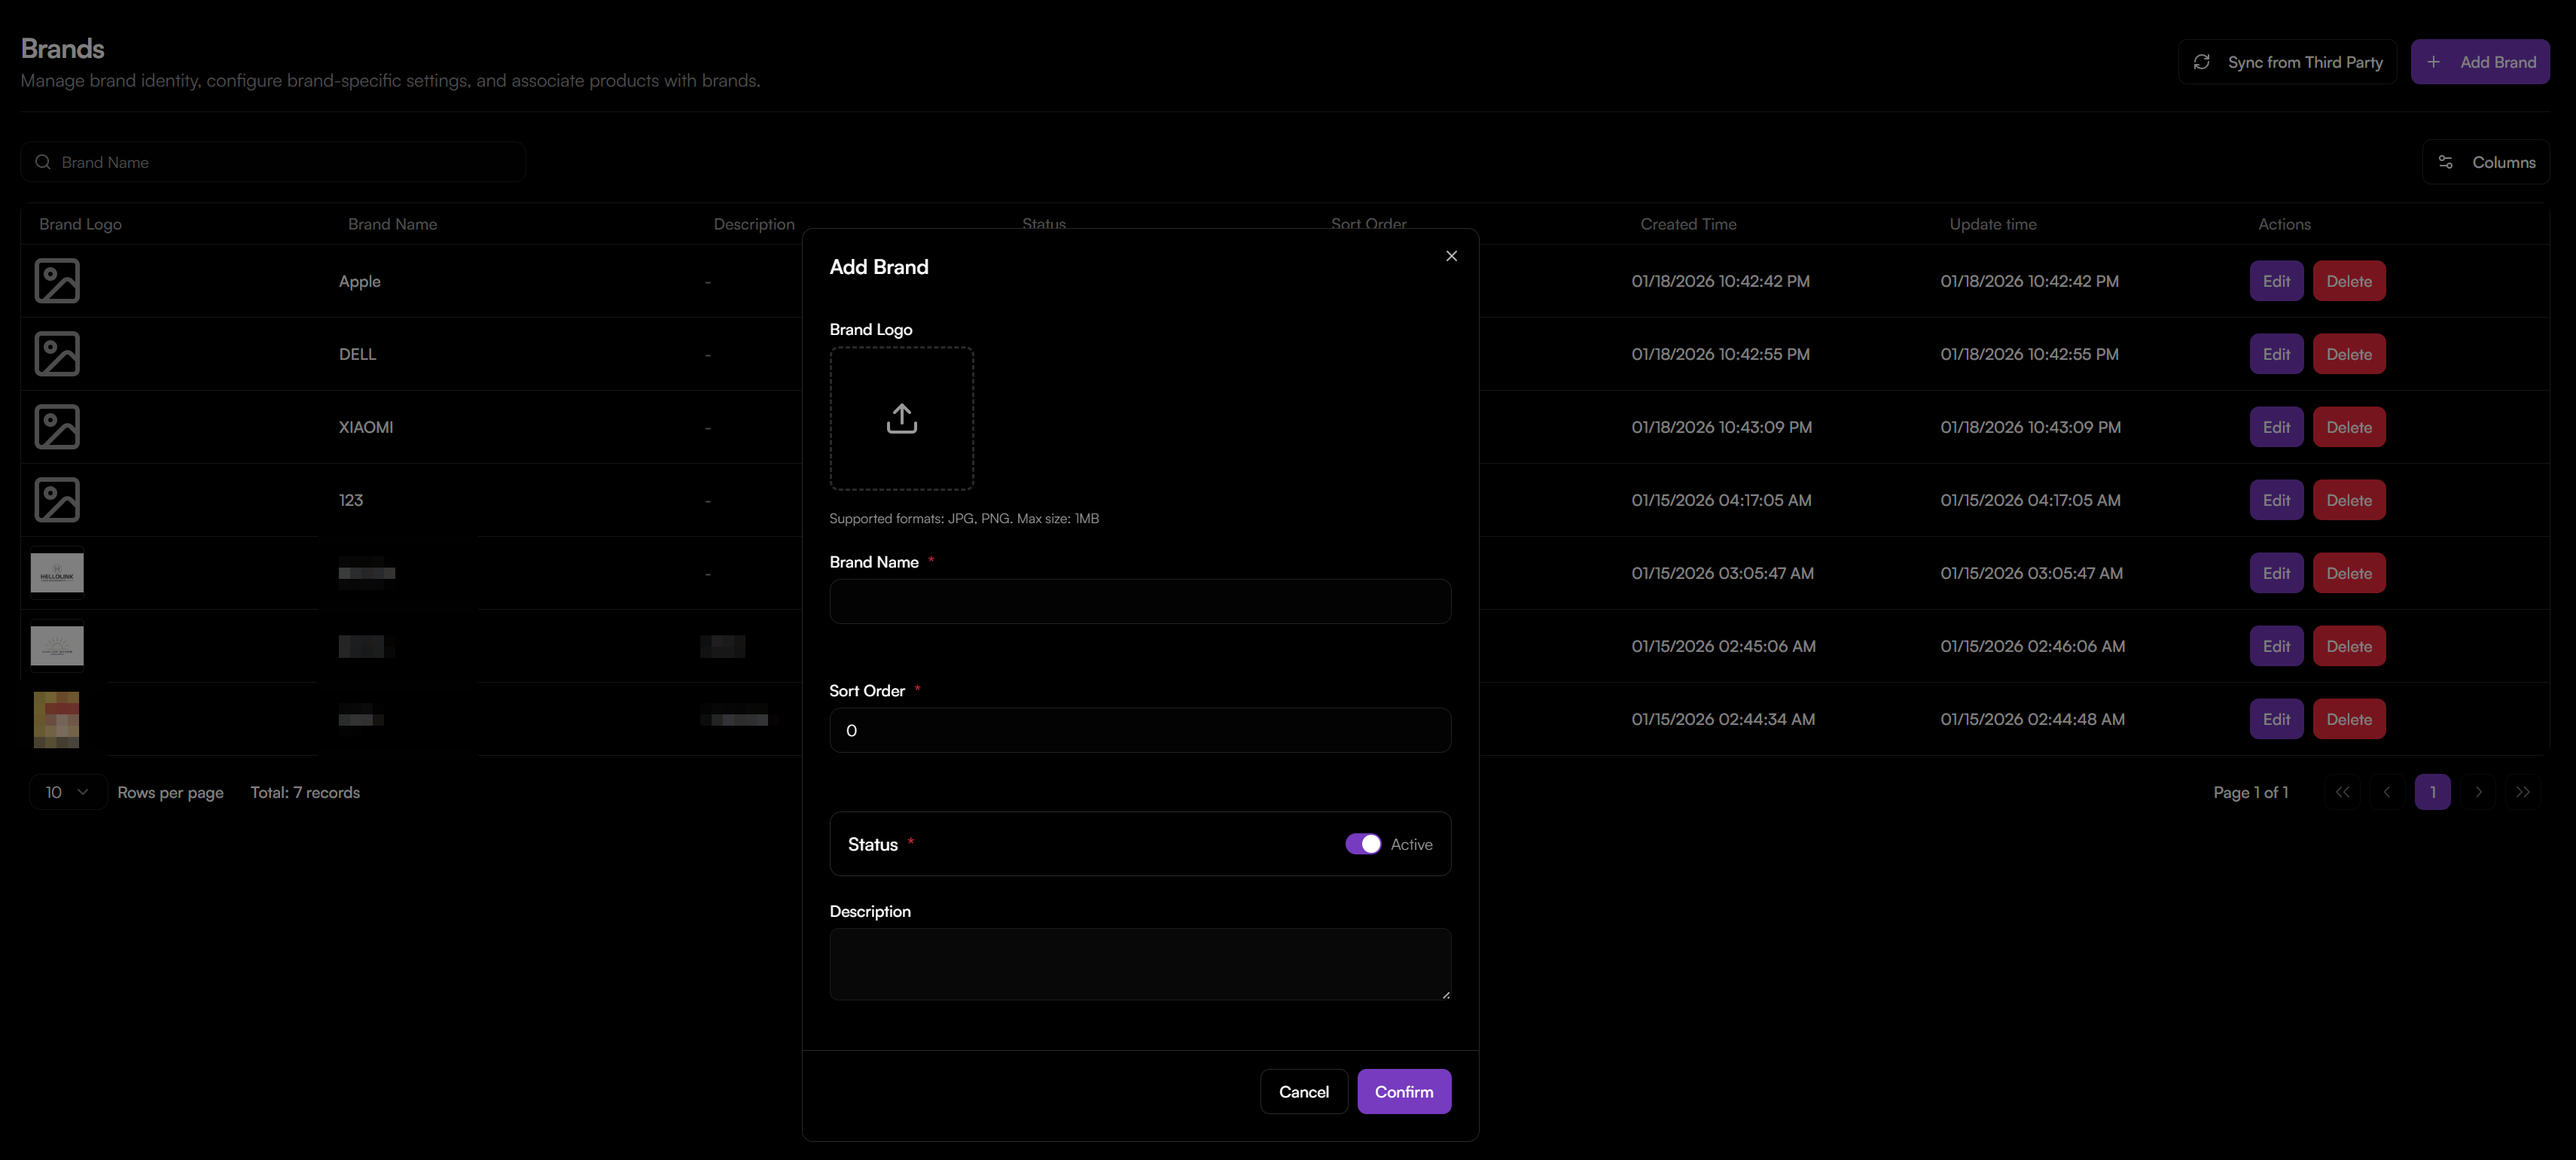Click the XIAOMI row placeholder logo image

coord(57,427)
